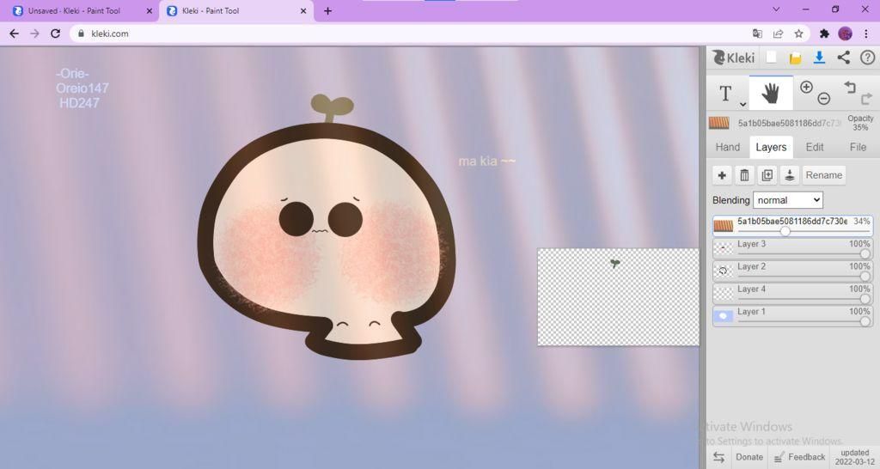Switch to the Layers tab
This screenshot has width=880, height=469.
click(x=771, y=147)
